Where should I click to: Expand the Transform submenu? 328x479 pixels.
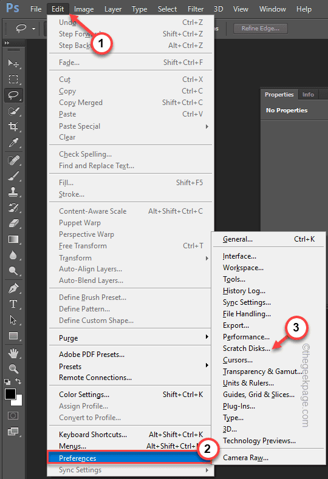207,258
